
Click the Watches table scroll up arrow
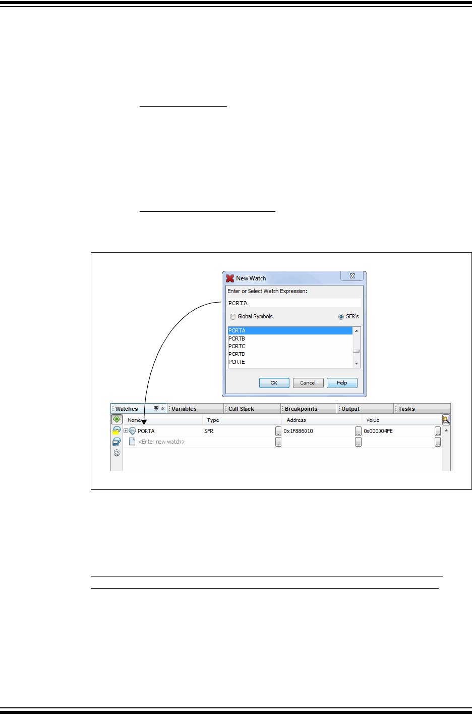(446, 430)
